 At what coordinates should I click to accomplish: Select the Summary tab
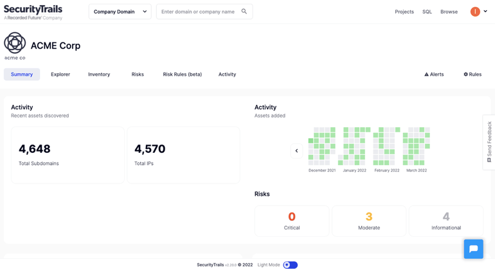tap(22, 74)
